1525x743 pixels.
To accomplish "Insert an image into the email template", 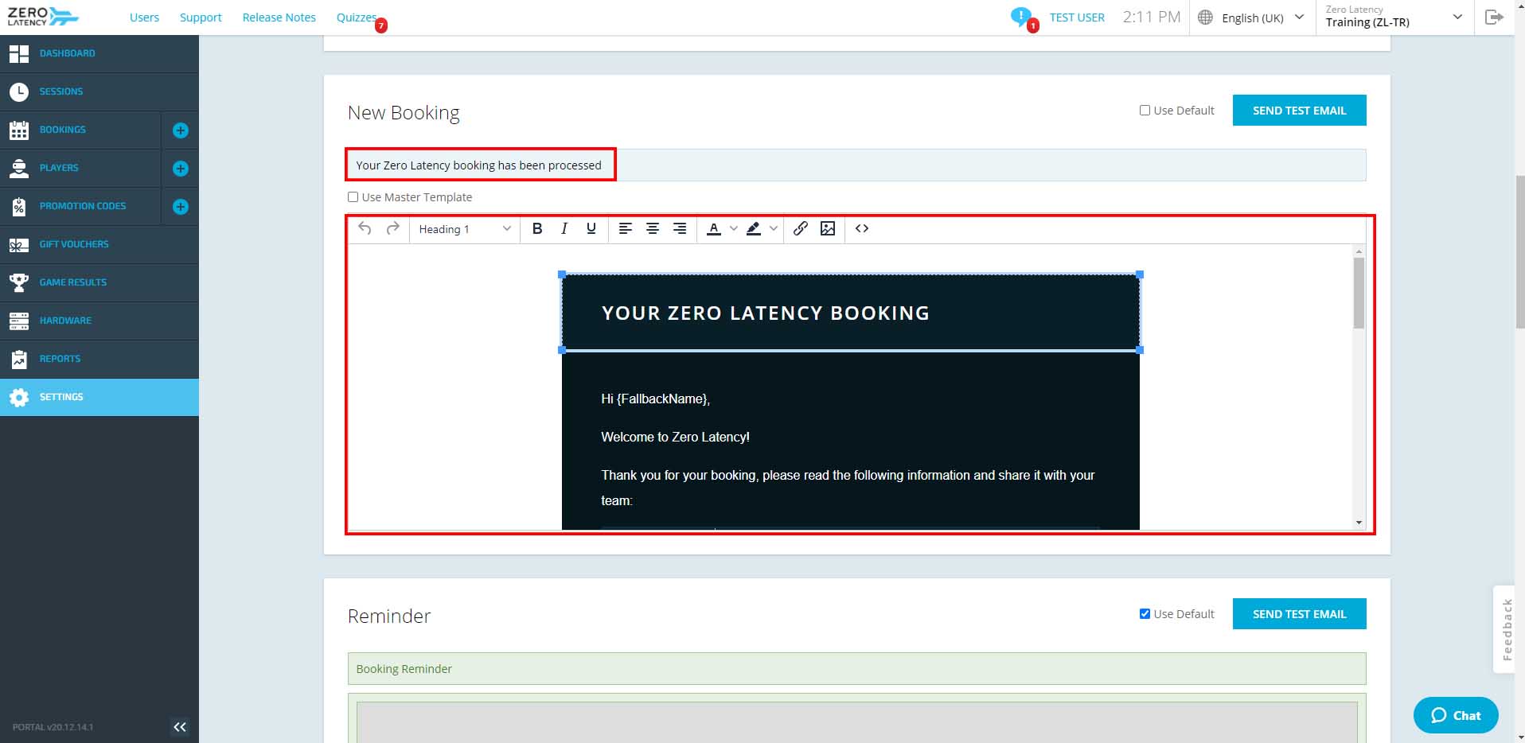I will point(828,228).
